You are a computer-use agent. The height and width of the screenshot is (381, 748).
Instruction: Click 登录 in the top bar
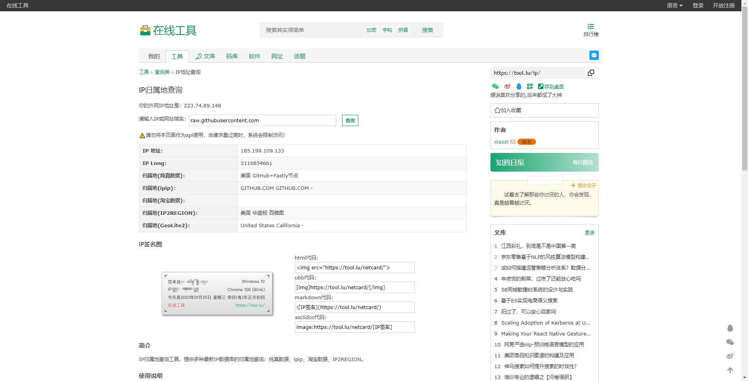click(x=698, y=5)
